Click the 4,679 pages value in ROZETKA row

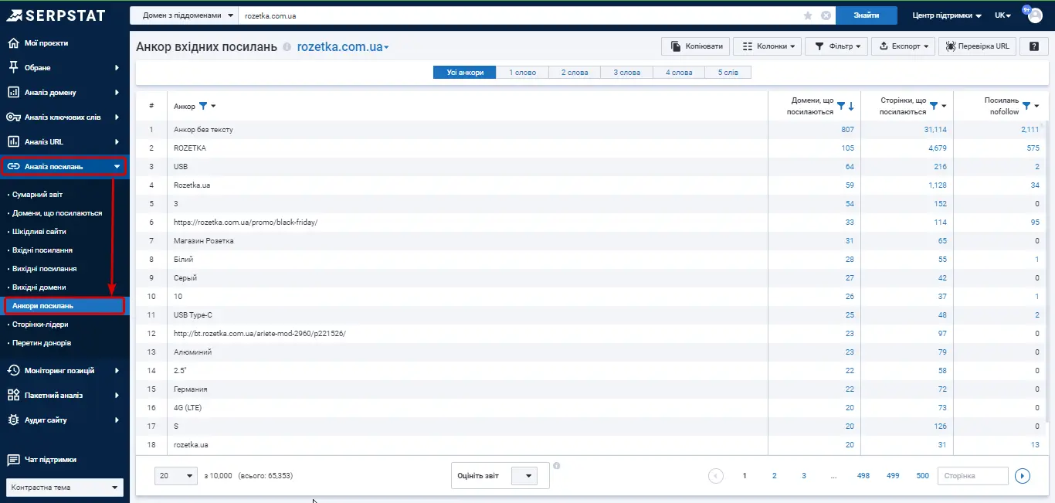tap(937, 148)
